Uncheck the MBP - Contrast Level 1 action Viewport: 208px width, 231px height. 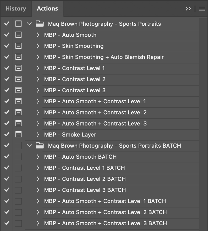[7, 68]
